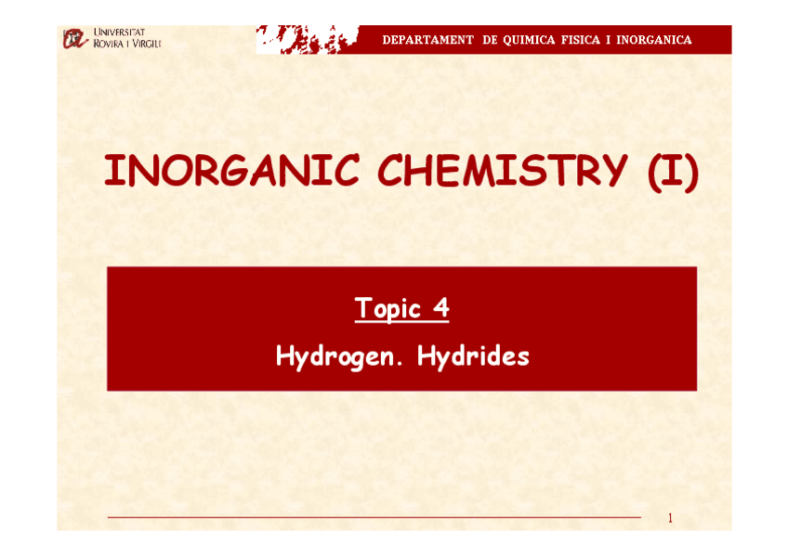Click the slide page number 1
This screenshot has height=556, width=788.
pos(670,518)
